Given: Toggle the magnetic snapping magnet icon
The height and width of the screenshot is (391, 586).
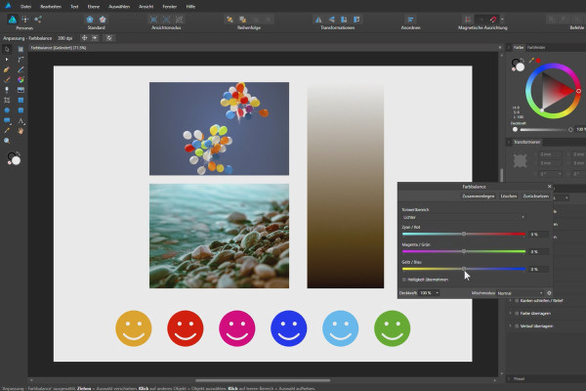Looking at the screenshot, I should (493, 20).
